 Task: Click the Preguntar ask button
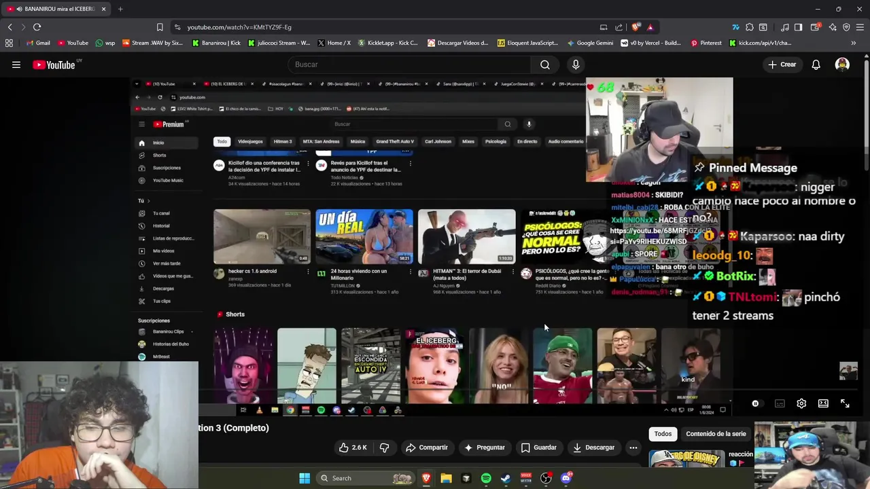[485, 448]
